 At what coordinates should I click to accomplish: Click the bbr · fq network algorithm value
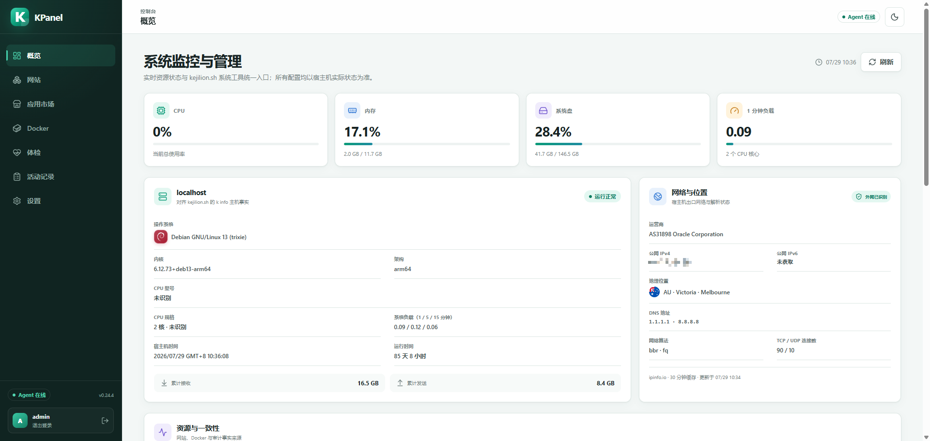tap(659, 350)
